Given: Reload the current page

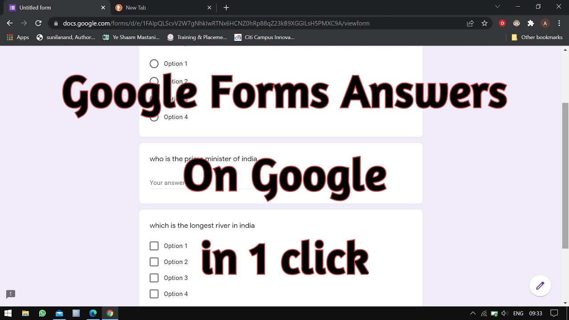Looking at the screenshot, I should pyautogui.click(x=38, y=23).
